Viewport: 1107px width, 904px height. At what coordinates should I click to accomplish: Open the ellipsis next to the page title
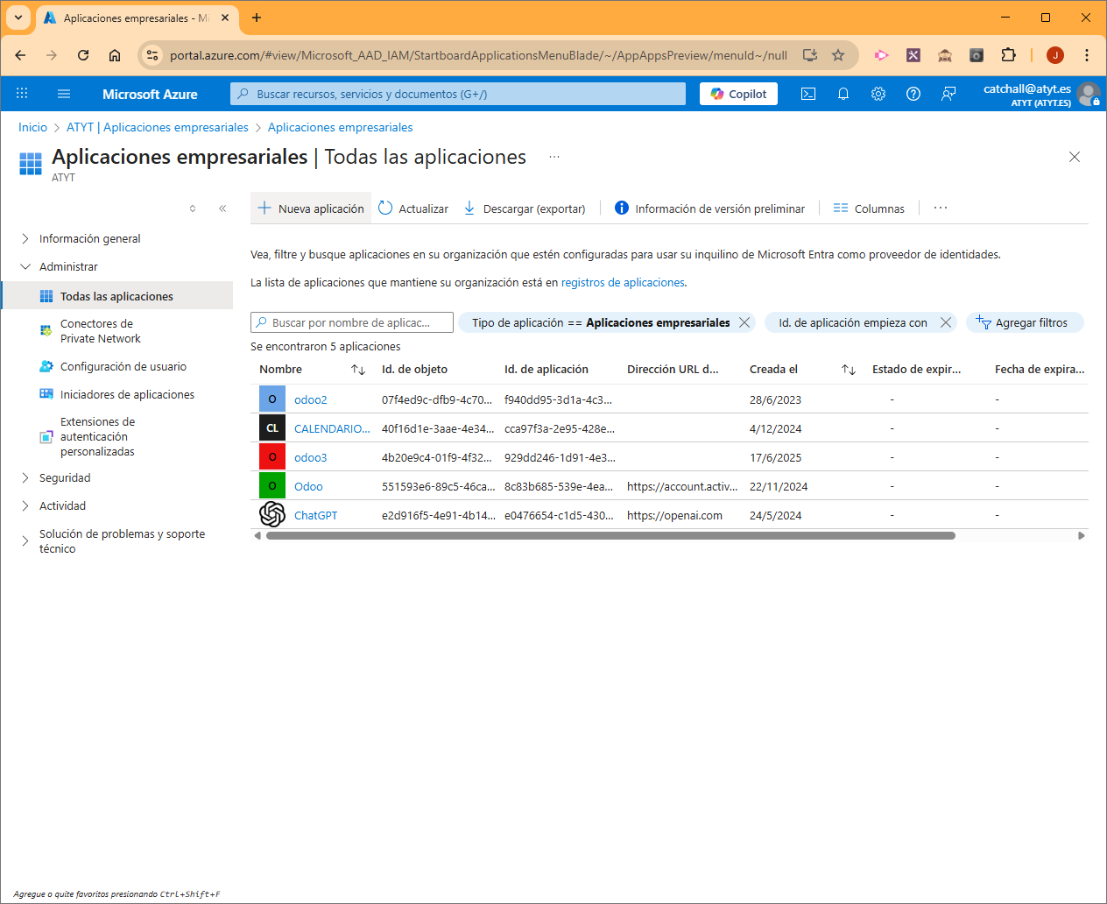coord(554,157)
